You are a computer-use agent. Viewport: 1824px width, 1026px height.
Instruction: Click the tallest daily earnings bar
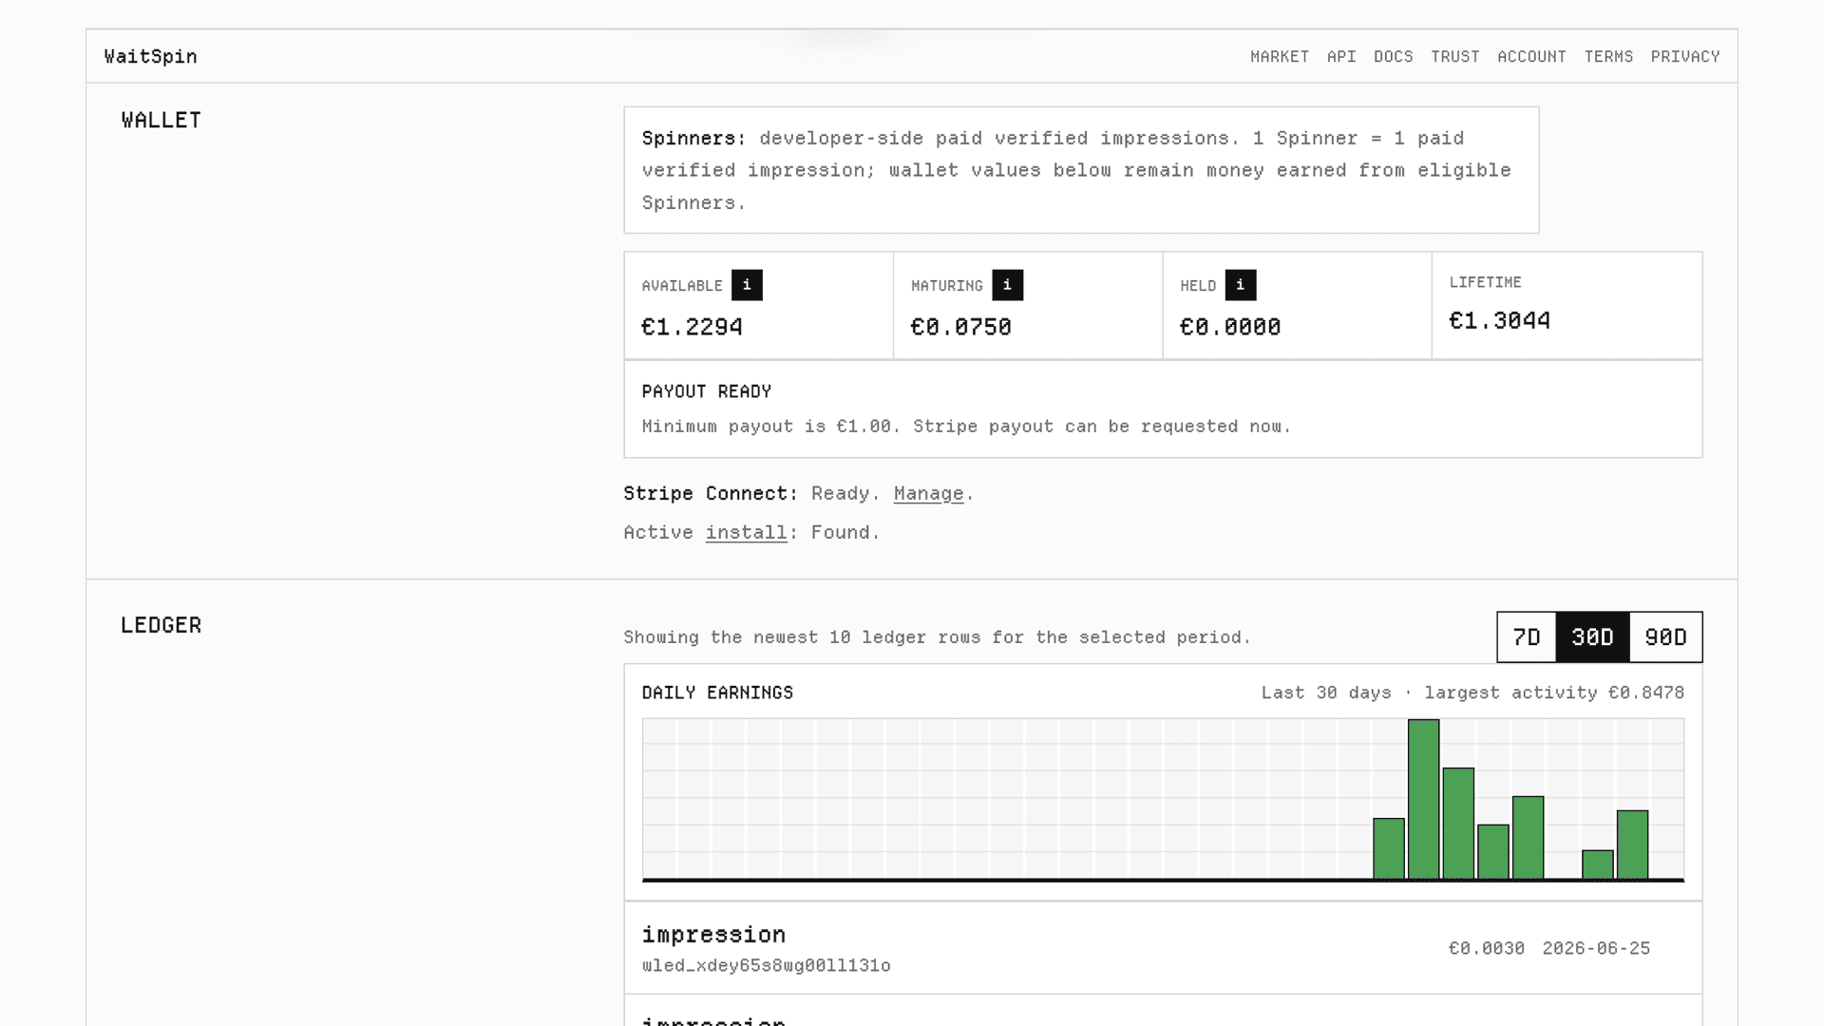coord(1423,799)
